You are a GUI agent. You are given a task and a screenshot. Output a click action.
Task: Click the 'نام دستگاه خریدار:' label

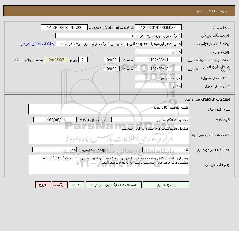click(216, 36)
